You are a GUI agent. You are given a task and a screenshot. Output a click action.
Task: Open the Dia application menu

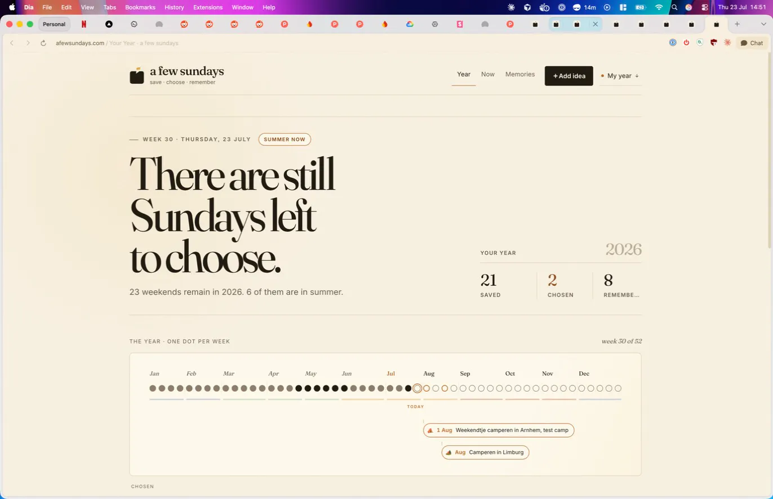click(29, 7)
